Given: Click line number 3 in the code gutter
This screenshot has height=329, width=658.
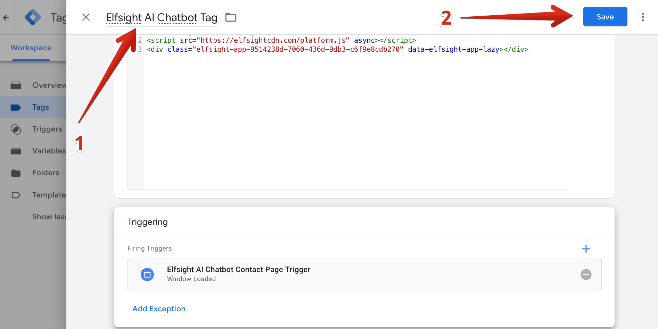Looking at the screenshot, I should click(140, 49).
